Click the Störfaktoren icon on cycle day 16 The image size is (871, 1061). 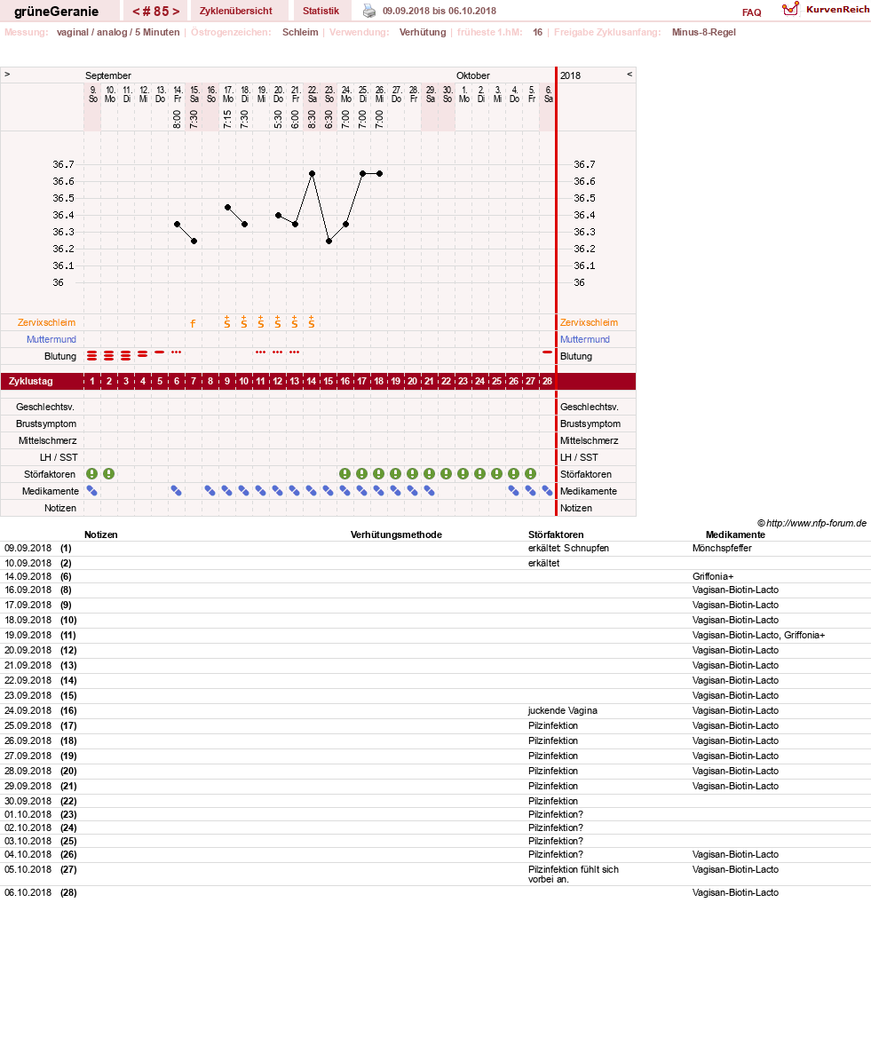tap(345, 473)
